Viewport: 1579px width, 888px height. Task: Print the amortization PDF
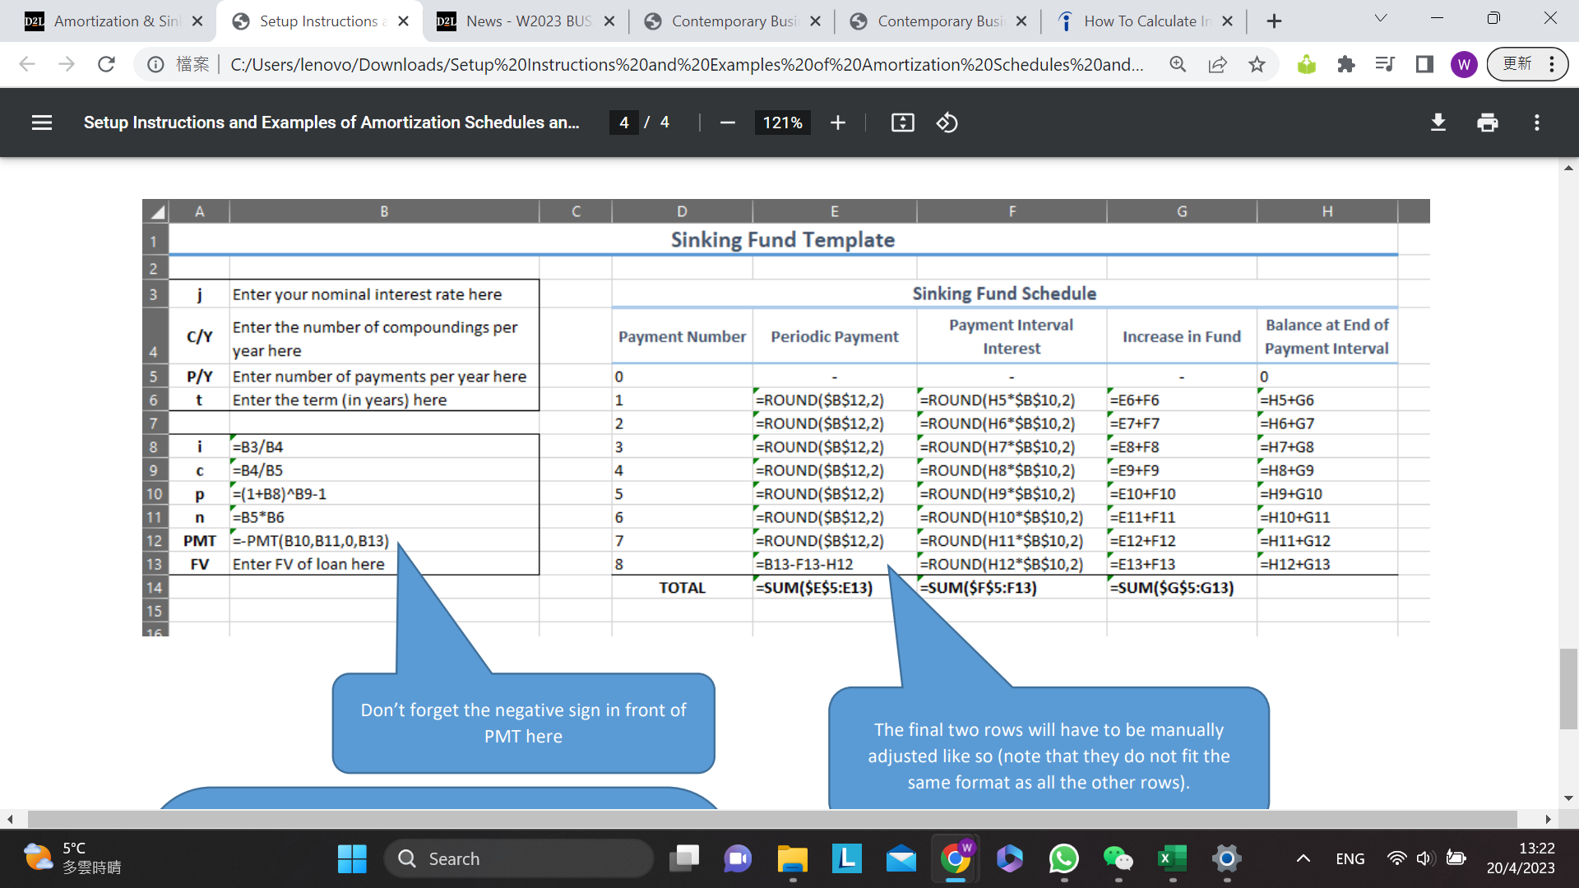[x=1487, y=123]
